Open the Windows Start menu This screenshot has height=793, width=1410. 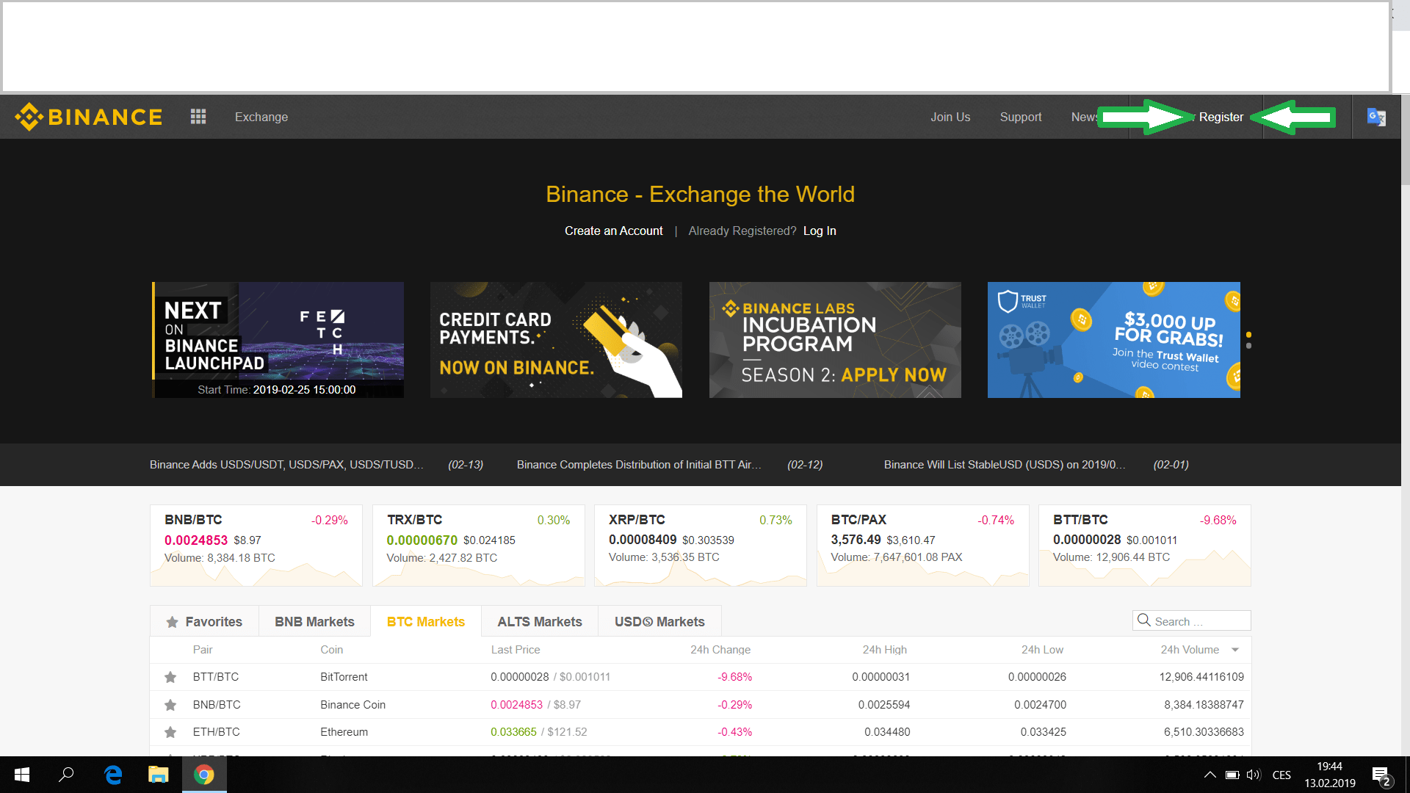(x=21, y=775)
